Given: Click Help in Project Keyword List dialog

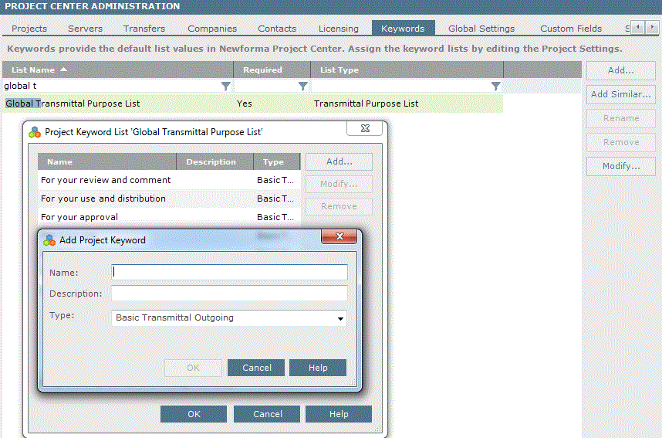Looking at the screenshot, I should [339, 414].
